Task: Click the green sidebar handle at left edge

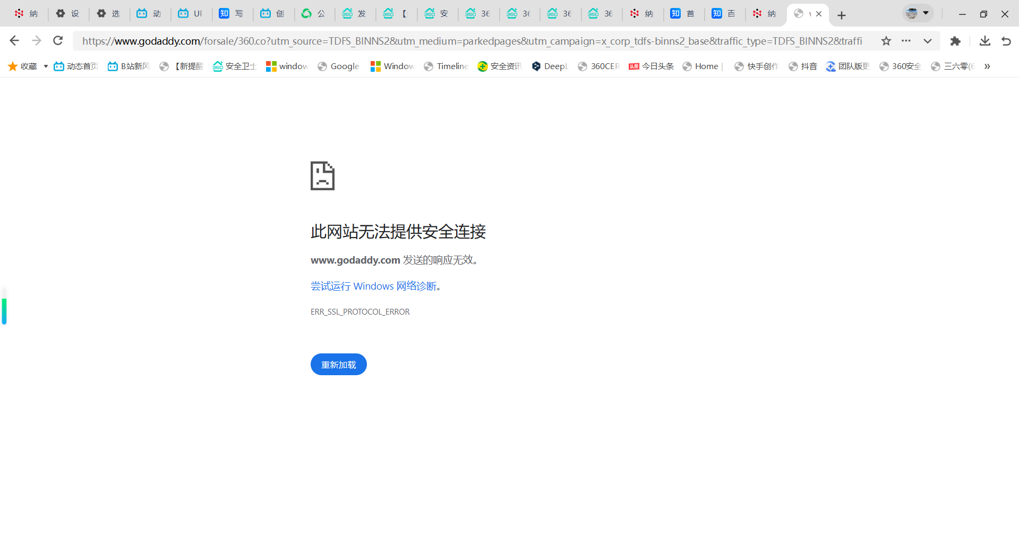Action: (x=4, y=311)
